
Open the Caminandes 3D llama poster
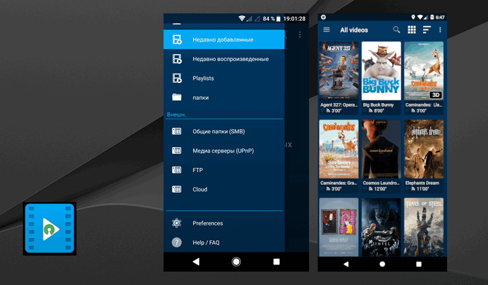(424, 71)
